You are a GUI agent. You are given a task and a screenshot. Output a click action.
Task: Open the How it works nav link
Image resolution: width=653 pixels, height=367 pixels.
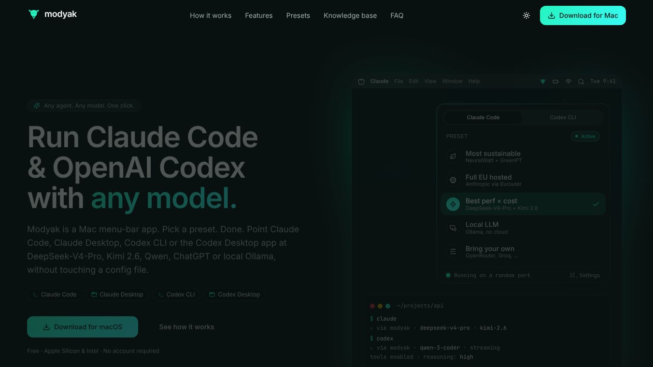click(211, 15)
